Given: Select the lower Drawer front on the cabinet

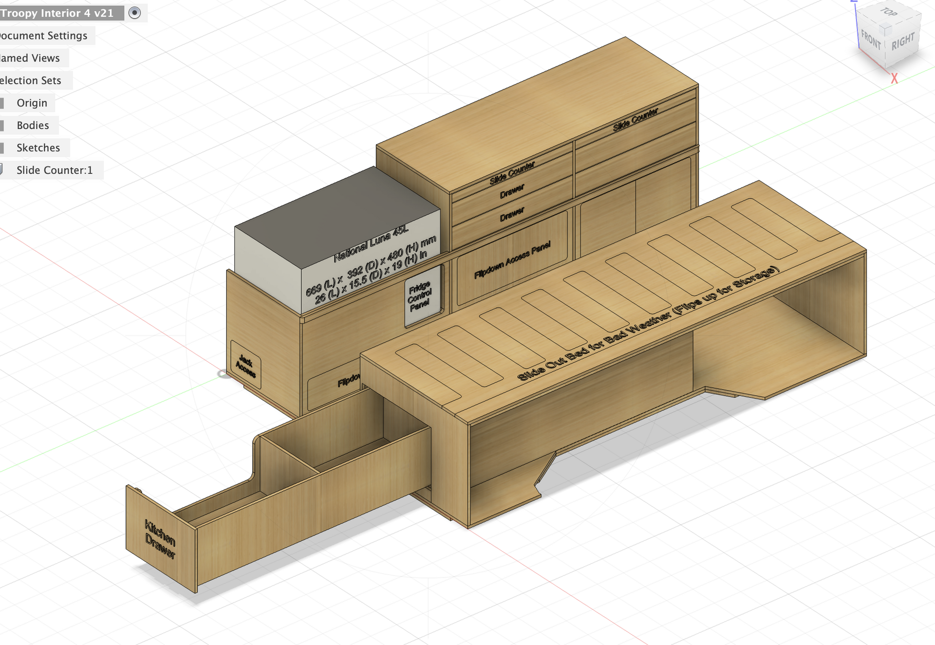Looking at the screenshot, I should 512,214.
